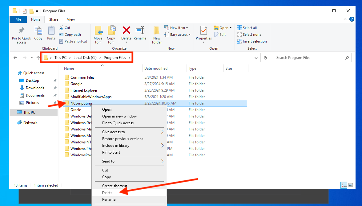Click the Copy icon in Clipboard group
362x206 pixels.
(x=38, y=30)
